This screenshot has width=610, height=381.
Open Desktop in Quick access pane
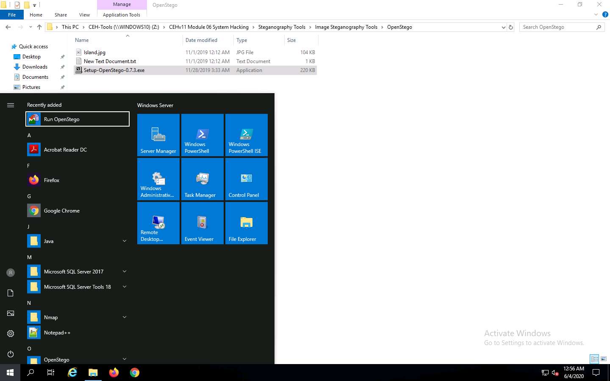pos(31,57)
